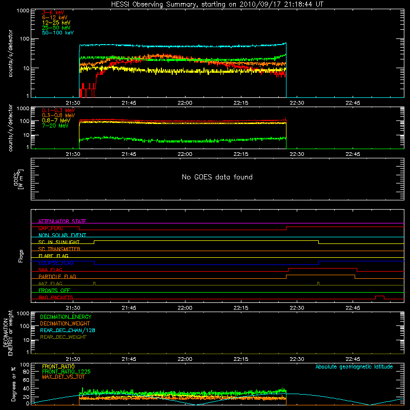Click the 21:45 tick under the Flags panel
This screenshot has height=410, width=410.
129,308
